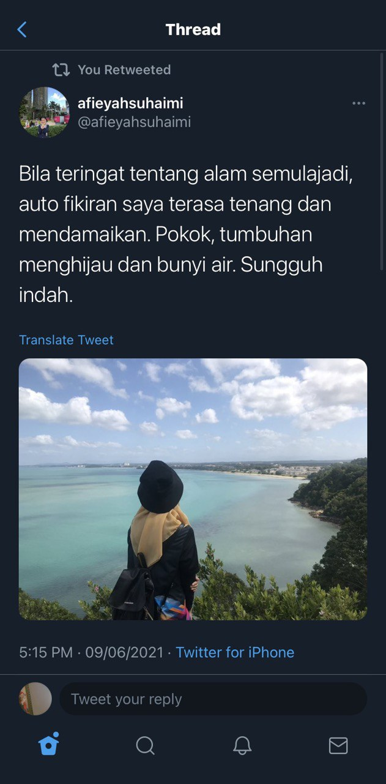Focus the Tweet your reply field

[x=213, y=699]
